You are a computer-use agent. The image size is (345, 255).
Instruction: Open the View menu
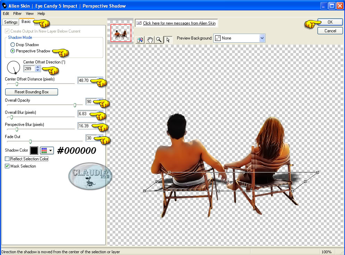click(30, 14)
